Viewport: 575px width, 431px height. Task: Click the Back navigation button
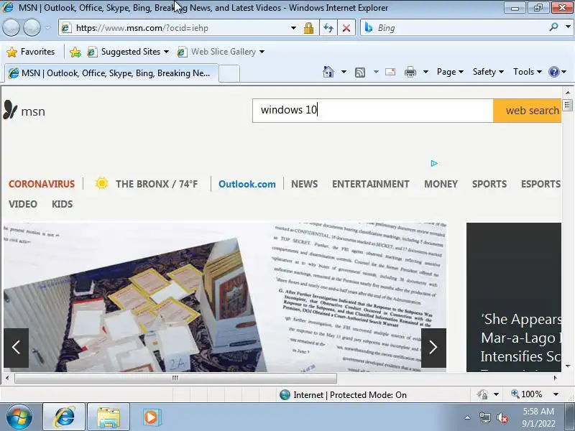click(x=11, y=28)
